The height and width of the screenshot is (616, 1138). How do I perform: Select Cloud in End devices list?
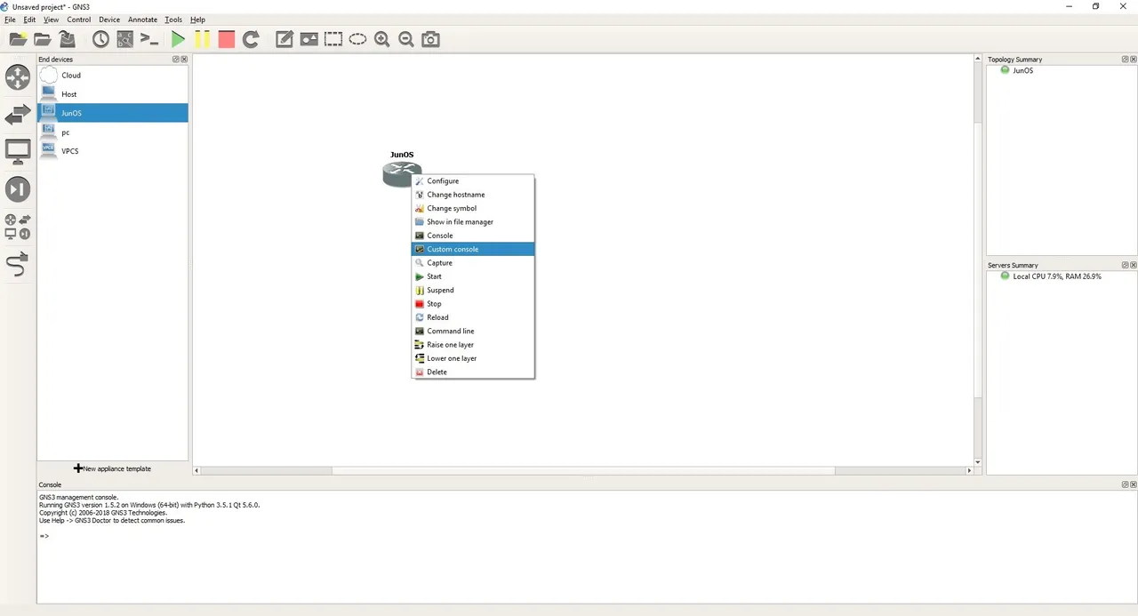(x=113, y=76)
